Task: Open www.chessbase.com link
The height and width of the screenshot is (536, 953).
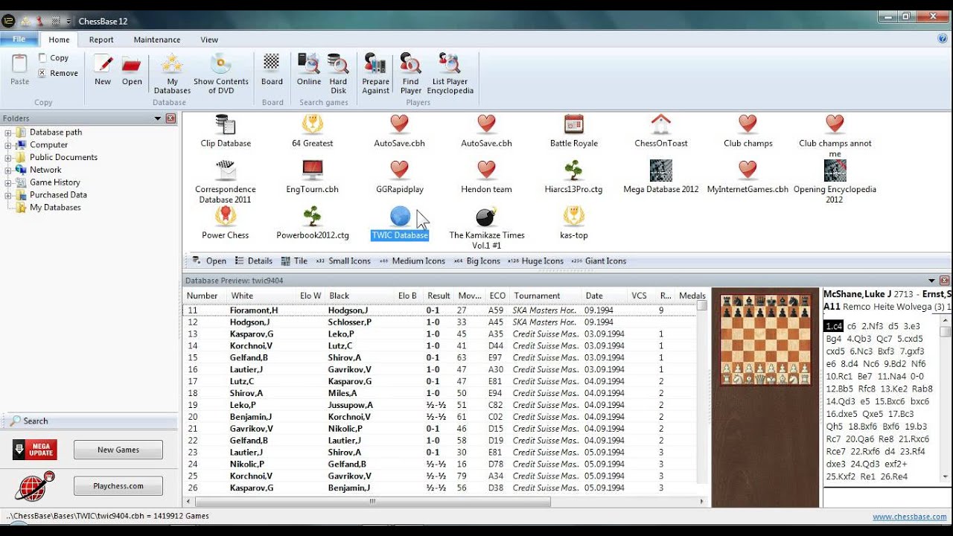Action: click(910, 517)
